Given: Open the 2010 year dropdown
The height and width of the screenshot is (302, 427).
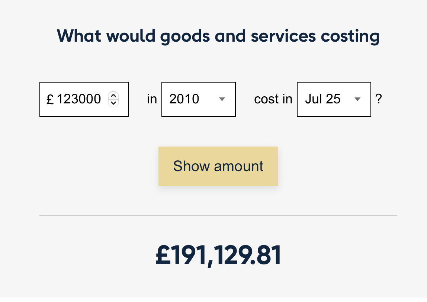Looking at the screenshot, I should point(198,99).
